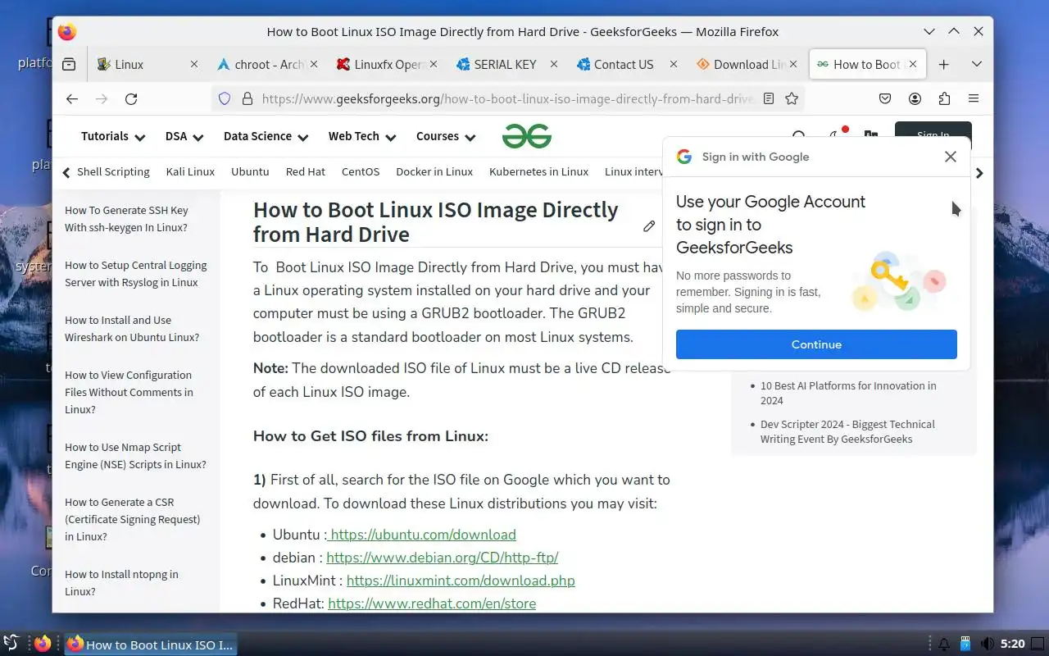1049x656 pixels.
Task: Launch Firefox from taskbar quick launcher
Action: tap(42, 644)
